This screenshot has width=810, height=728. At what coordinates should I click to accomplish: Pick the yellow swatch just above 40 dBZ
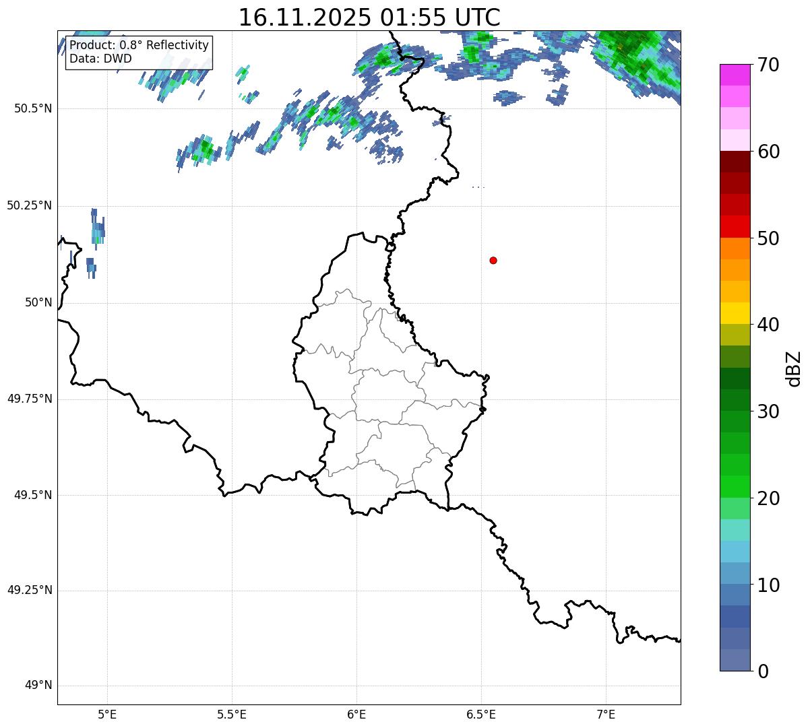coord(735,313)
